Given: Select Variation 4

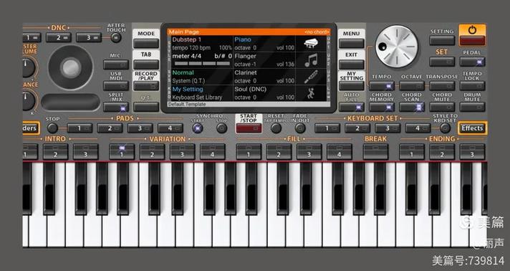Looking at the screenshot, I should point(213,152).
